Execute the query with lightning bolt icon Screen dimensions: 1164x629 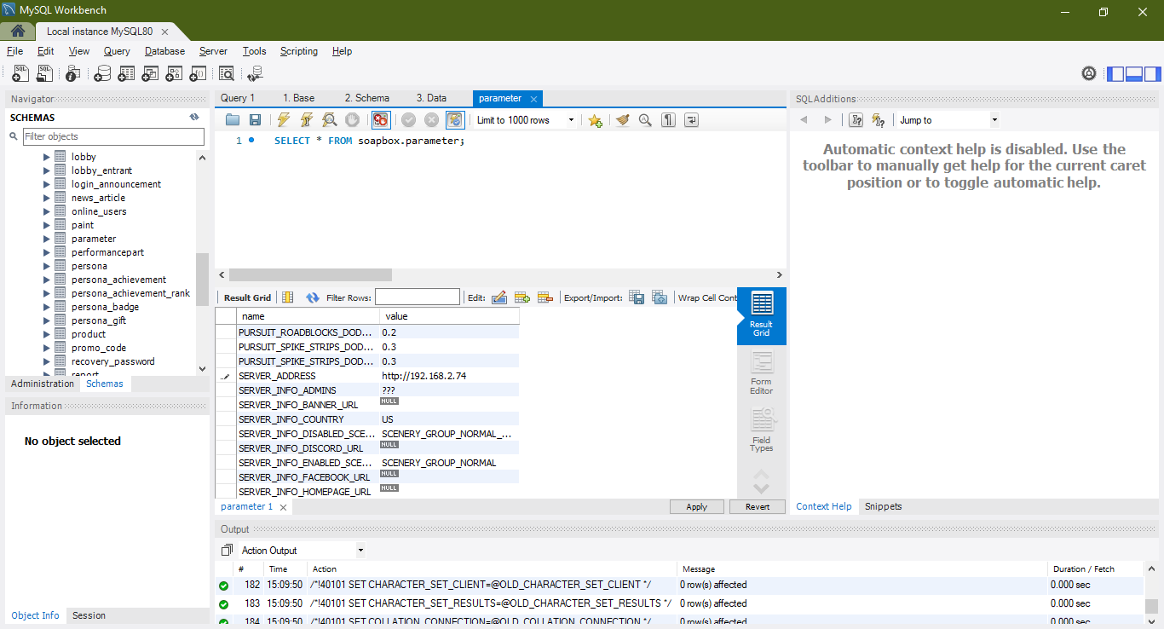(284, 120)
